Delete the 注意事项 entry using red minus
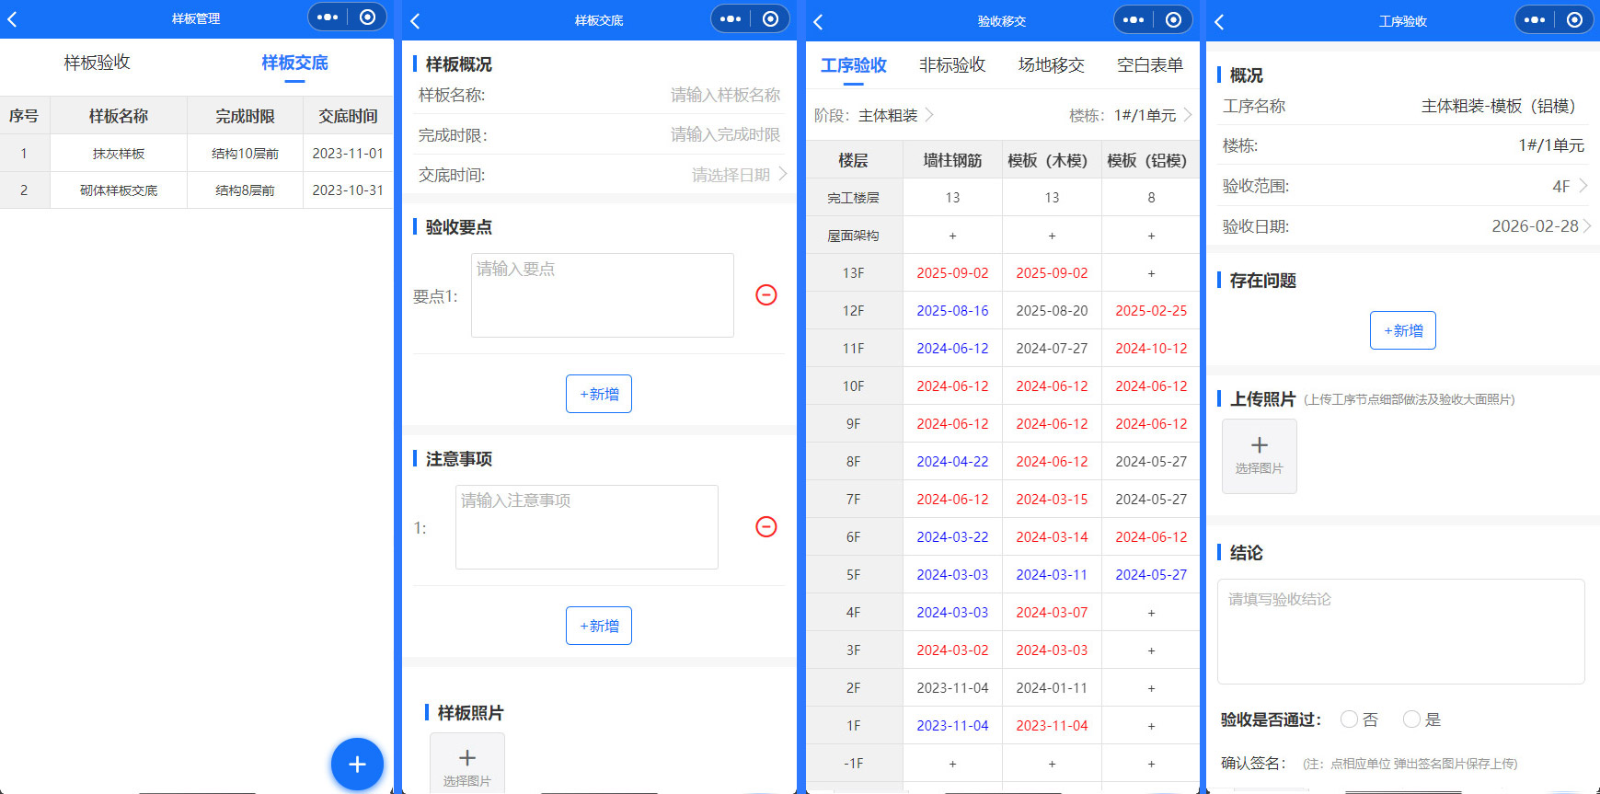This screenshot has width=1600, height=794. (x=765, y=526)
